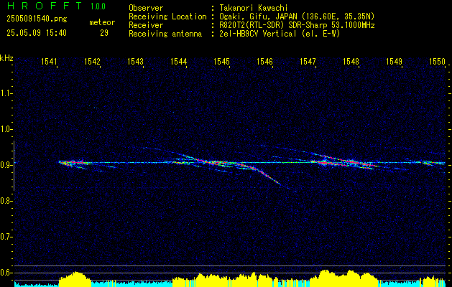The image size is (452, 287).
Task: Click the 0.8 kHz axis label
Action: [x=6, y=201]
